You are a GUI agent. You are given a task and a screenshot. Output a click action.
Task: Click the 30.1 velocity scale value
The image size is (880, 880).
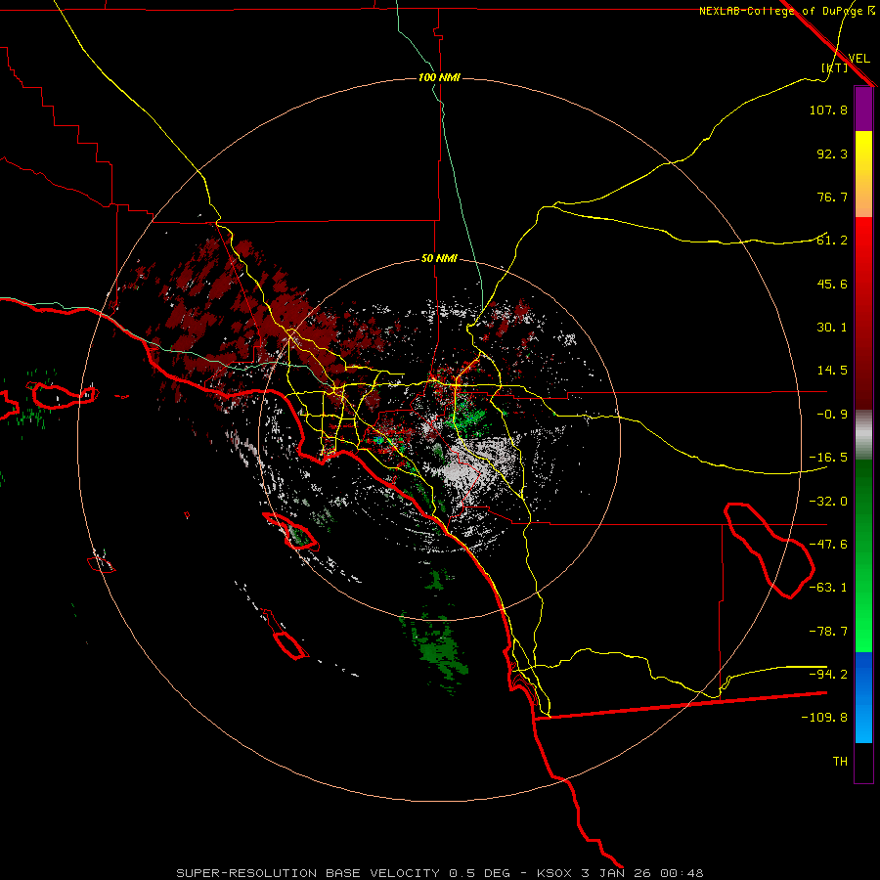832,328
